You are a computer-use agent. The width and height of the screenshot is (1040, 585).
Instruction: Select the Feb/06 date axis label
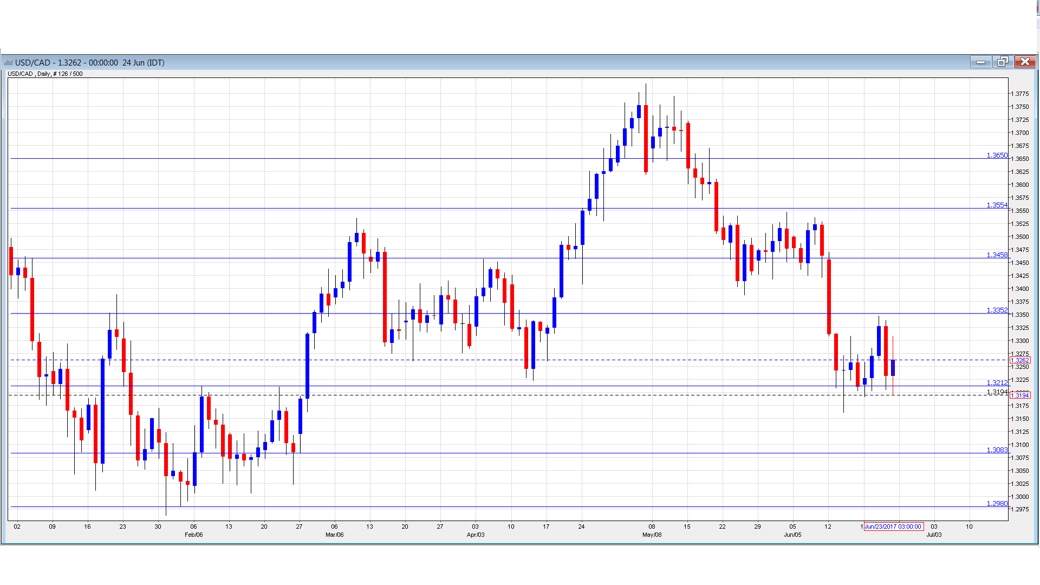pos(192,534)
